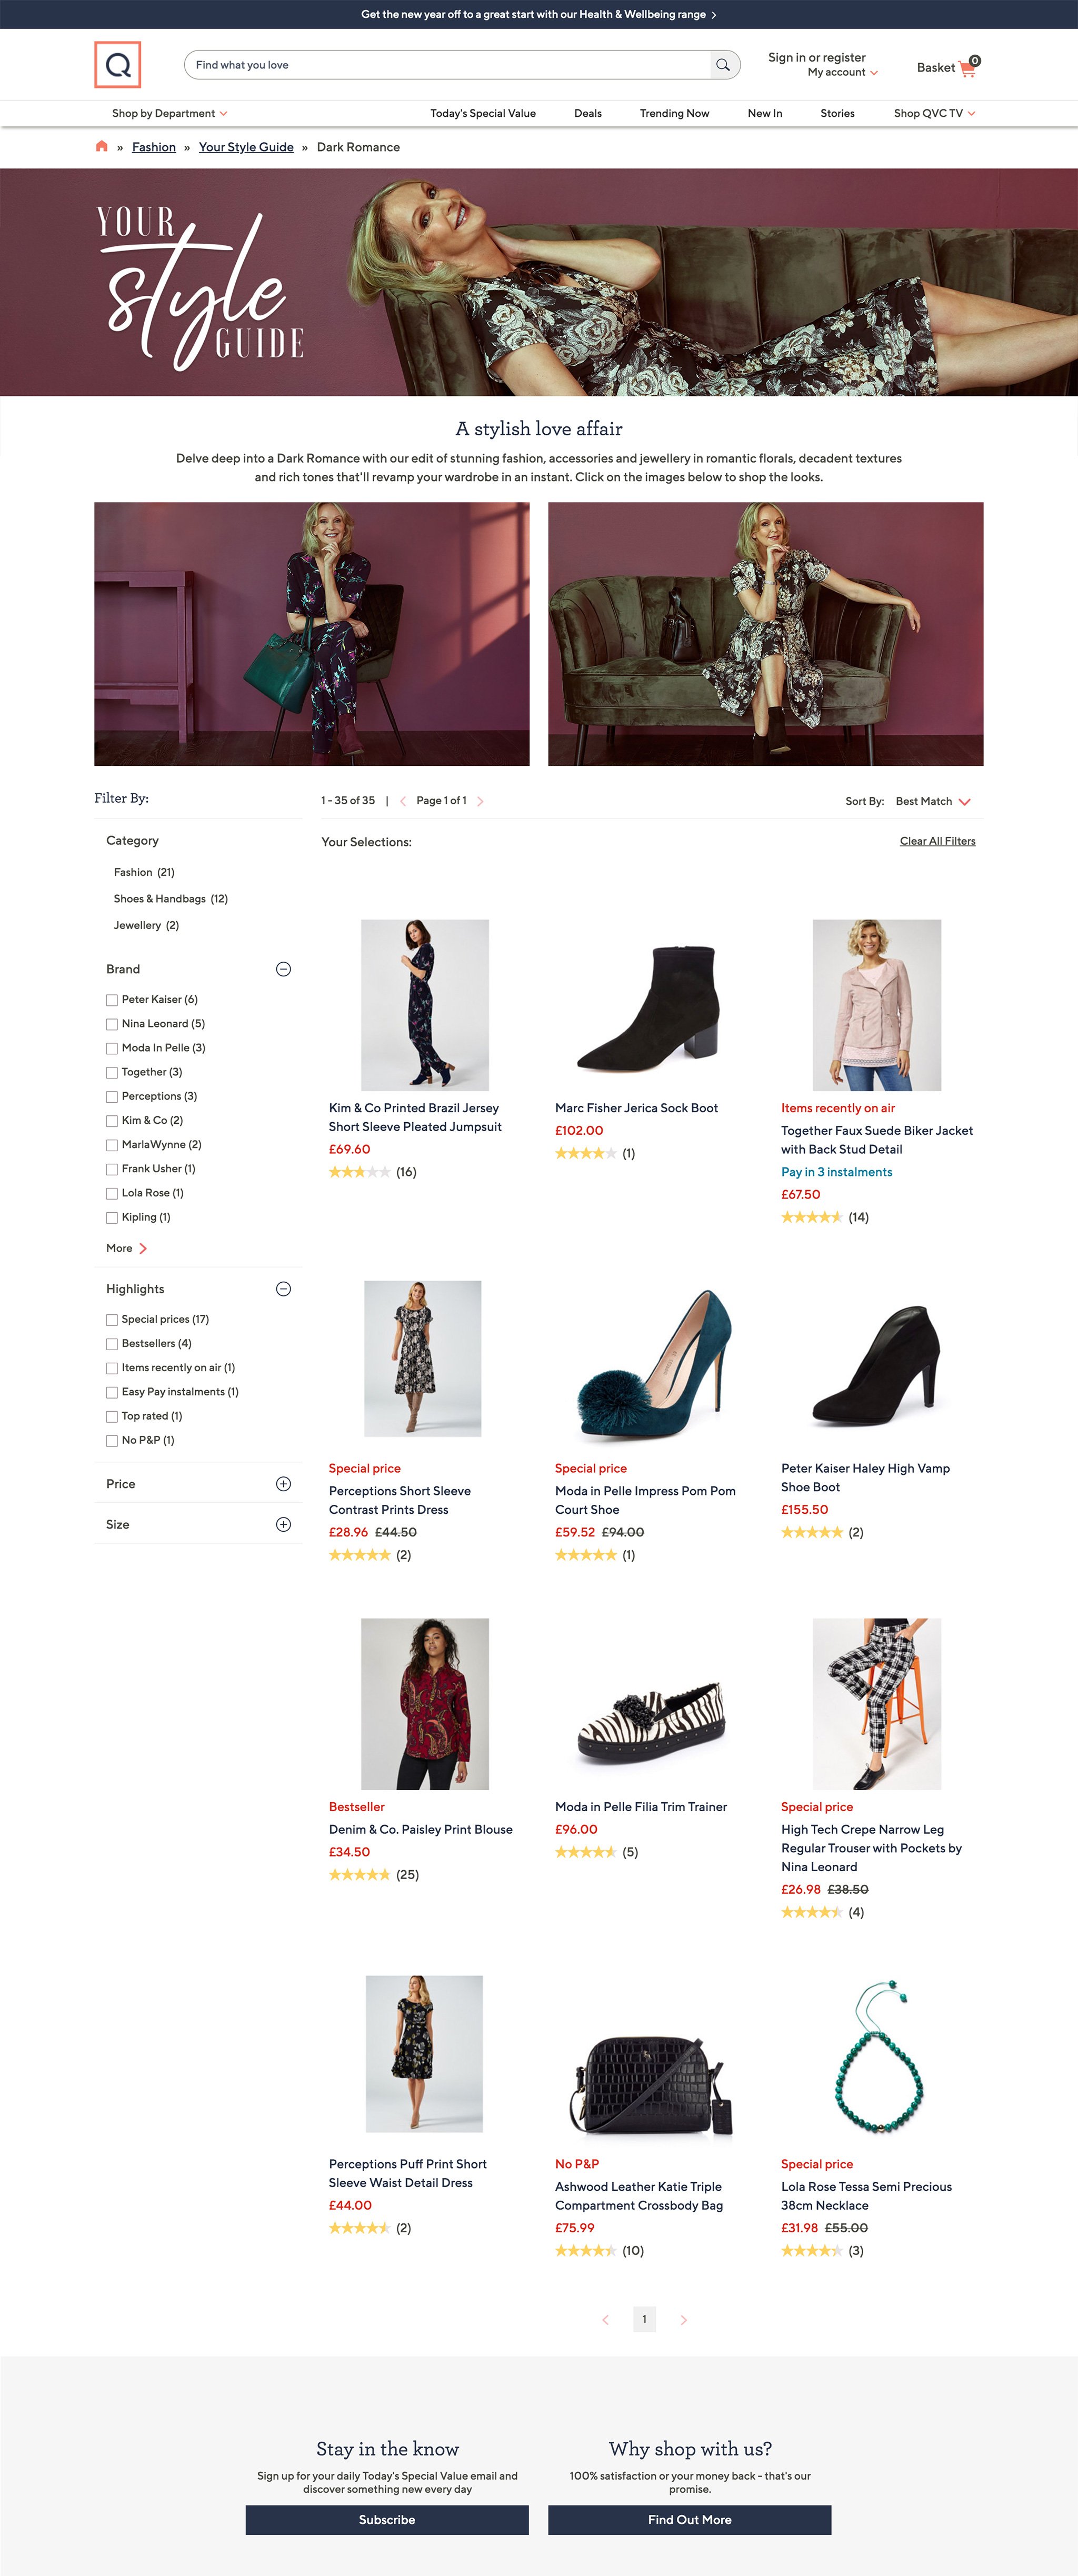This screenshot has height=2576, width=1078.
Task: Collapse the Highlights filter section
Action: (x=283, y=1289)
